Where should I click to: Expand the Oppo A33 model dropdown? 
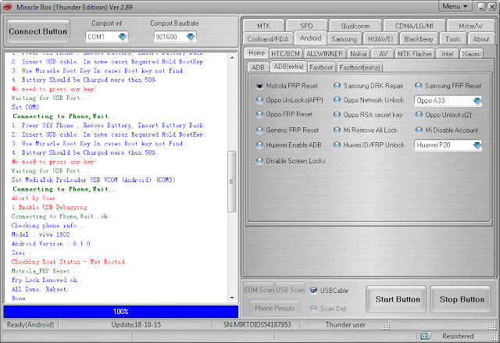(448, 101)
